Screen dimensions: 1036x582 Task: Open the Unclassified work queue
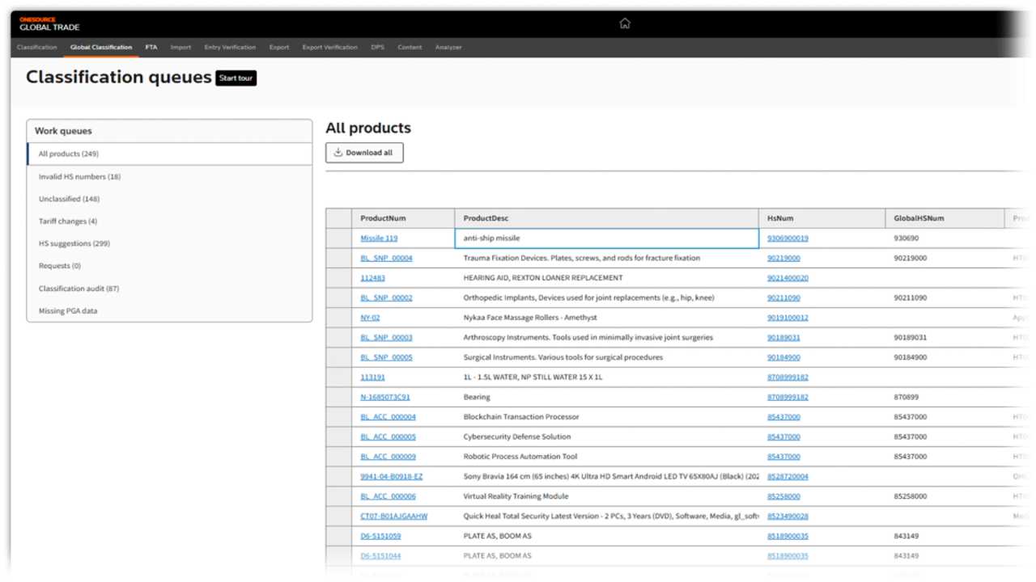(69, 199)
